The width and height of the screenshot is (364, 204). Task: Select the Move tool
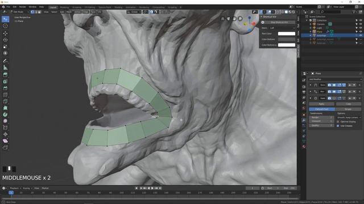pos(5,33)
